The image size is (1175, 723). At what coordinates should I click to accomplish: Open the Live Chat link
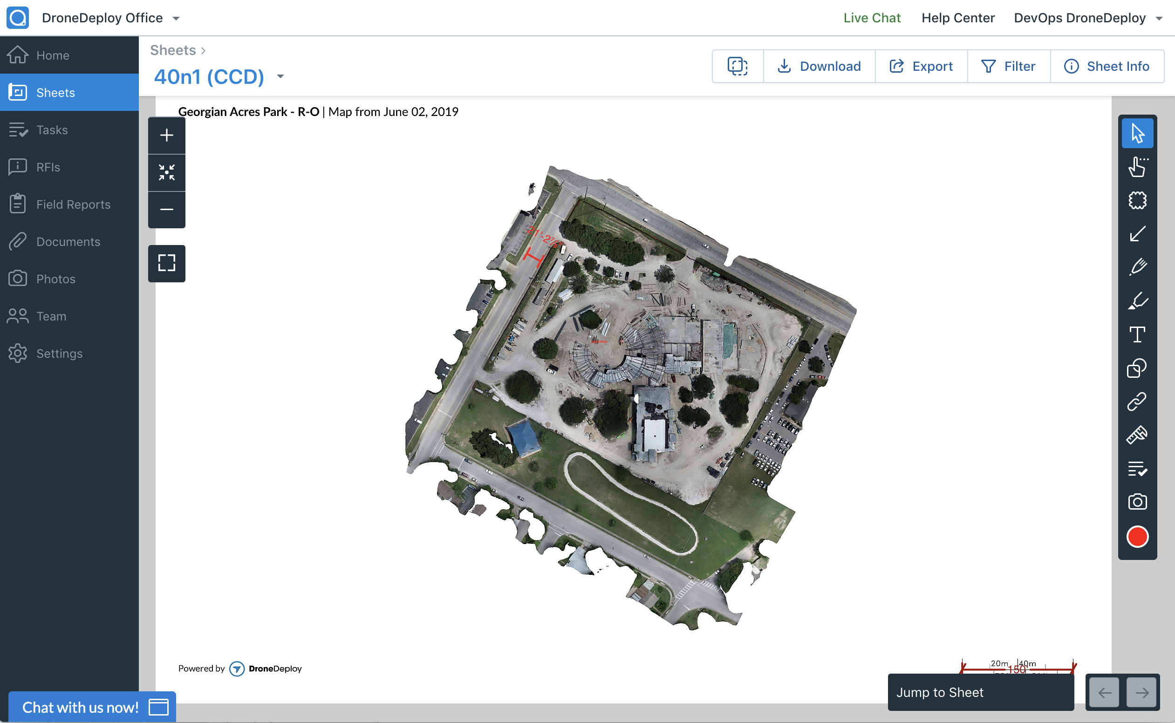[x=871, y=18]
